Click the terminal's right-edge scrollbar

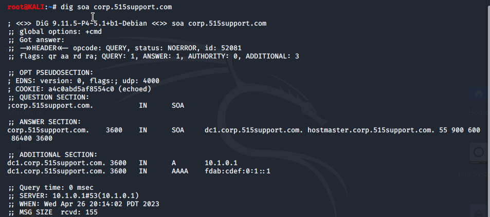point(488,109)
